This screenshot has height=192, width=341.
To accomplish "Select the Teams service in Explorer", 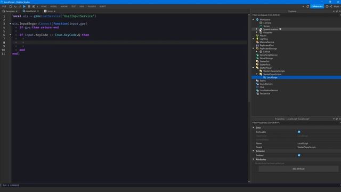I will 263,81.
